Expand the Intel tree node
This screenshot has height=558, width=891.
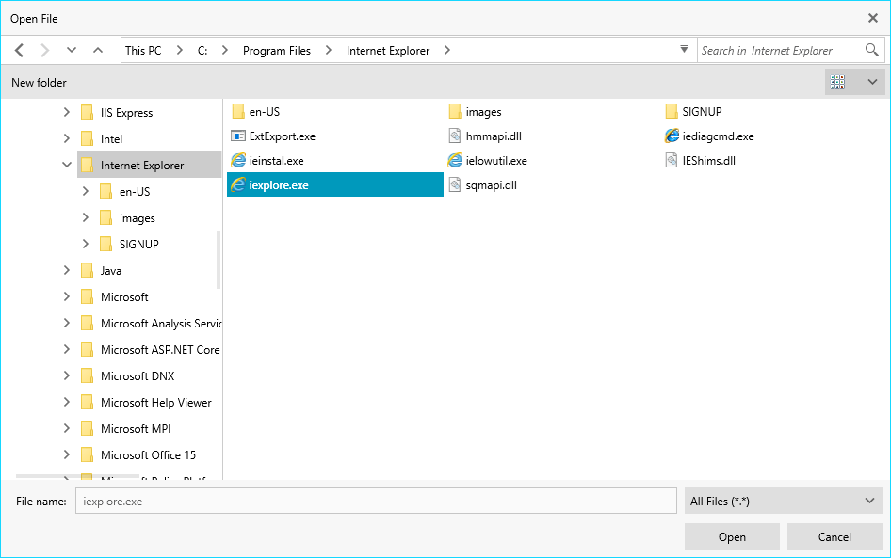tap(67, 138)
